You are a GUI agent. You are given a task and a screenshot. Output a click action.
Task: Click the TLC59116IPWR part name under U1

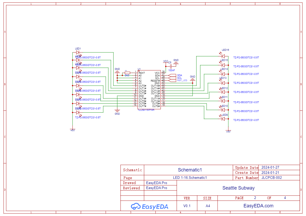(146, 110)
